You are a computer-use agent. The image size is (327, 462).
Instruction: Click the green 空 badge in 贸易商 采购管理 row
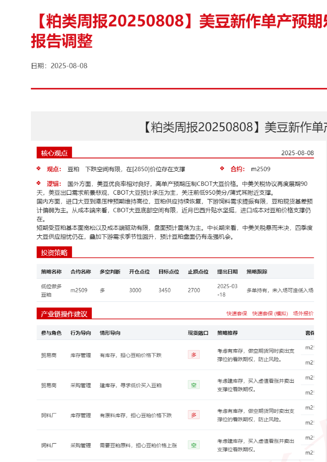point(194,385)
